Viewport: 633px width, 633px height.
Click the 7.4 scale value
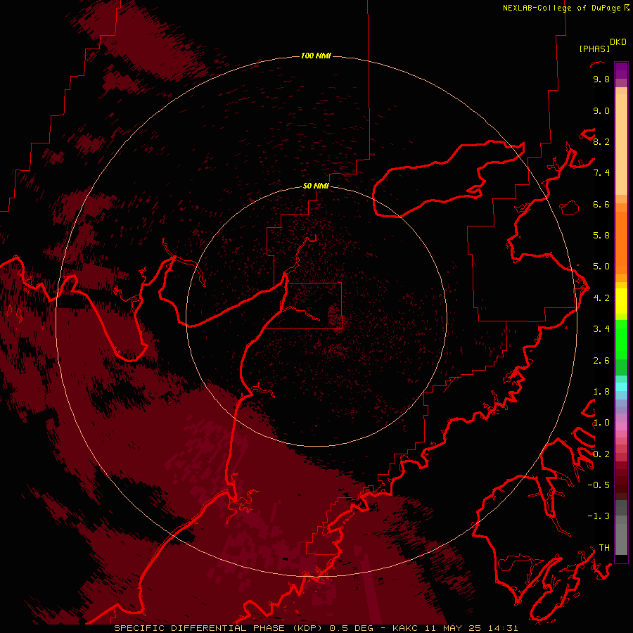(x=601, y=173)
